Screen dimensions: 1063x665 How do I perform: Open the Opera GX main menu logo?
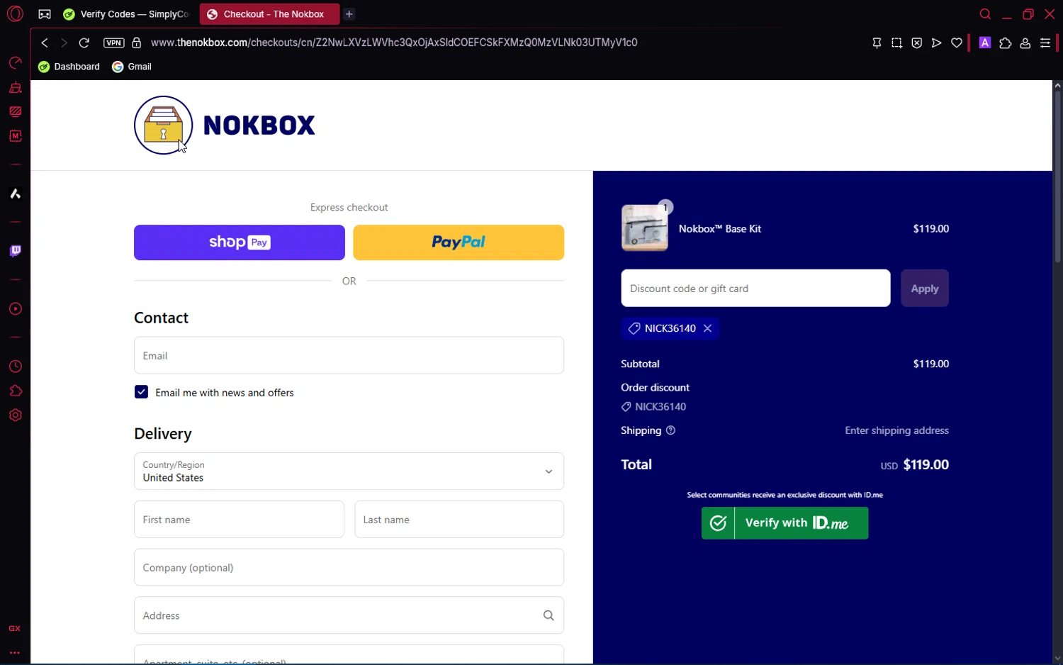(15, 13)
